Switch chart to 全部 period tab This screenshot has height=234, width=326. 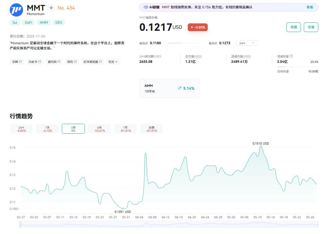[151, 129]
